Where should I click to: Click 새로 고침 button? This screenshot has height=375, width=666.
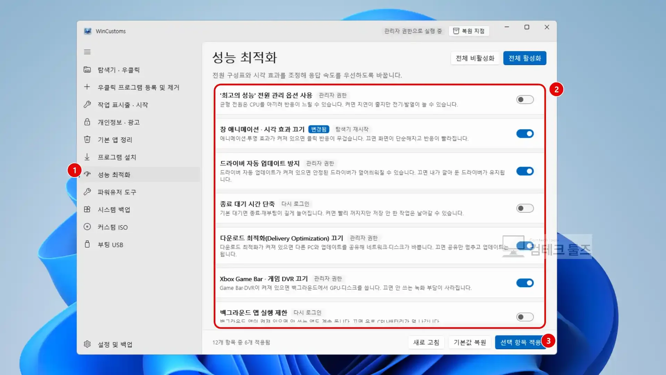click(426, 342)
